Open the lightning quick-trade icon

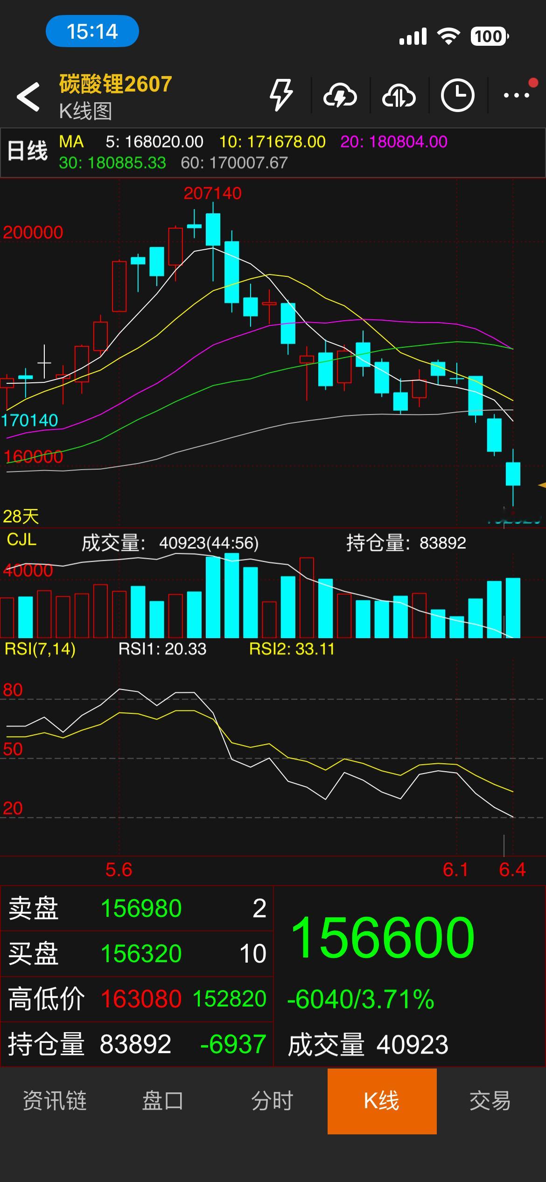tap(281, 95)
